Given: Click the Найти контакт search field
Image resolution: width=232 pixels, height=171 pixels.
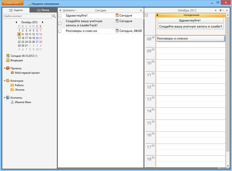Looking at the screenshot, I should click(26, 17).
